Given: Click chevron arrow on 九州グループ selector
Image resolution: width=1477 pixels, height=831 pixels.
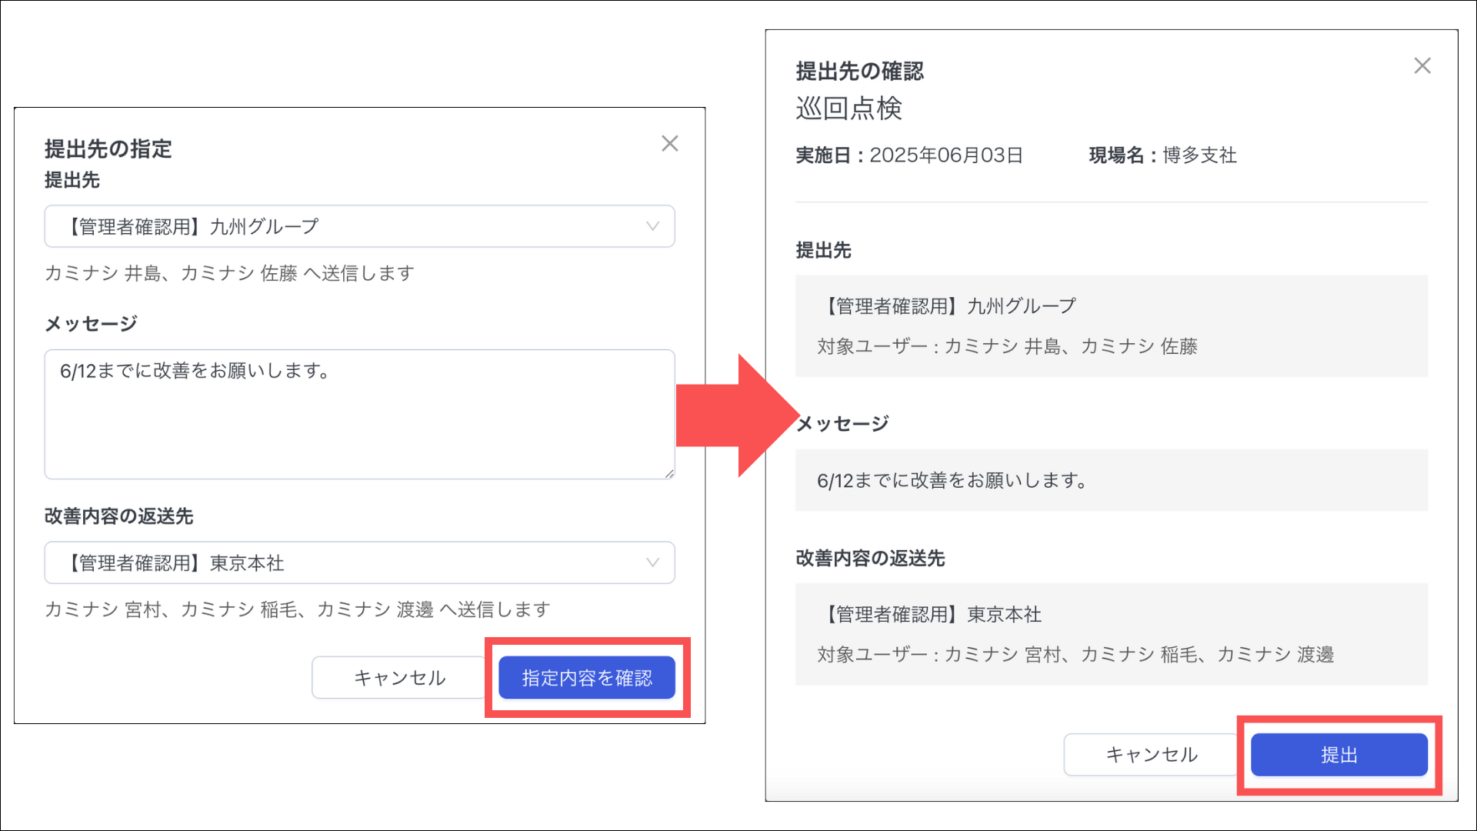Looking at the screenshot, I should (x=652, y=226).
